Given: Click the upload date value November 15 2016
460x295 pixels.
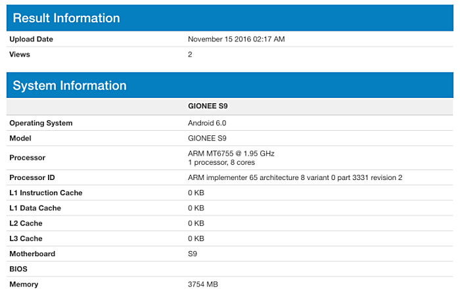Looking at the screenshot, I should [236, 39].
